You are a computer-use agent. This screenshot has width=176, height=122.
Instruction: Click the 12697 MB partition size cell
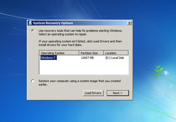tap(88, 58)
